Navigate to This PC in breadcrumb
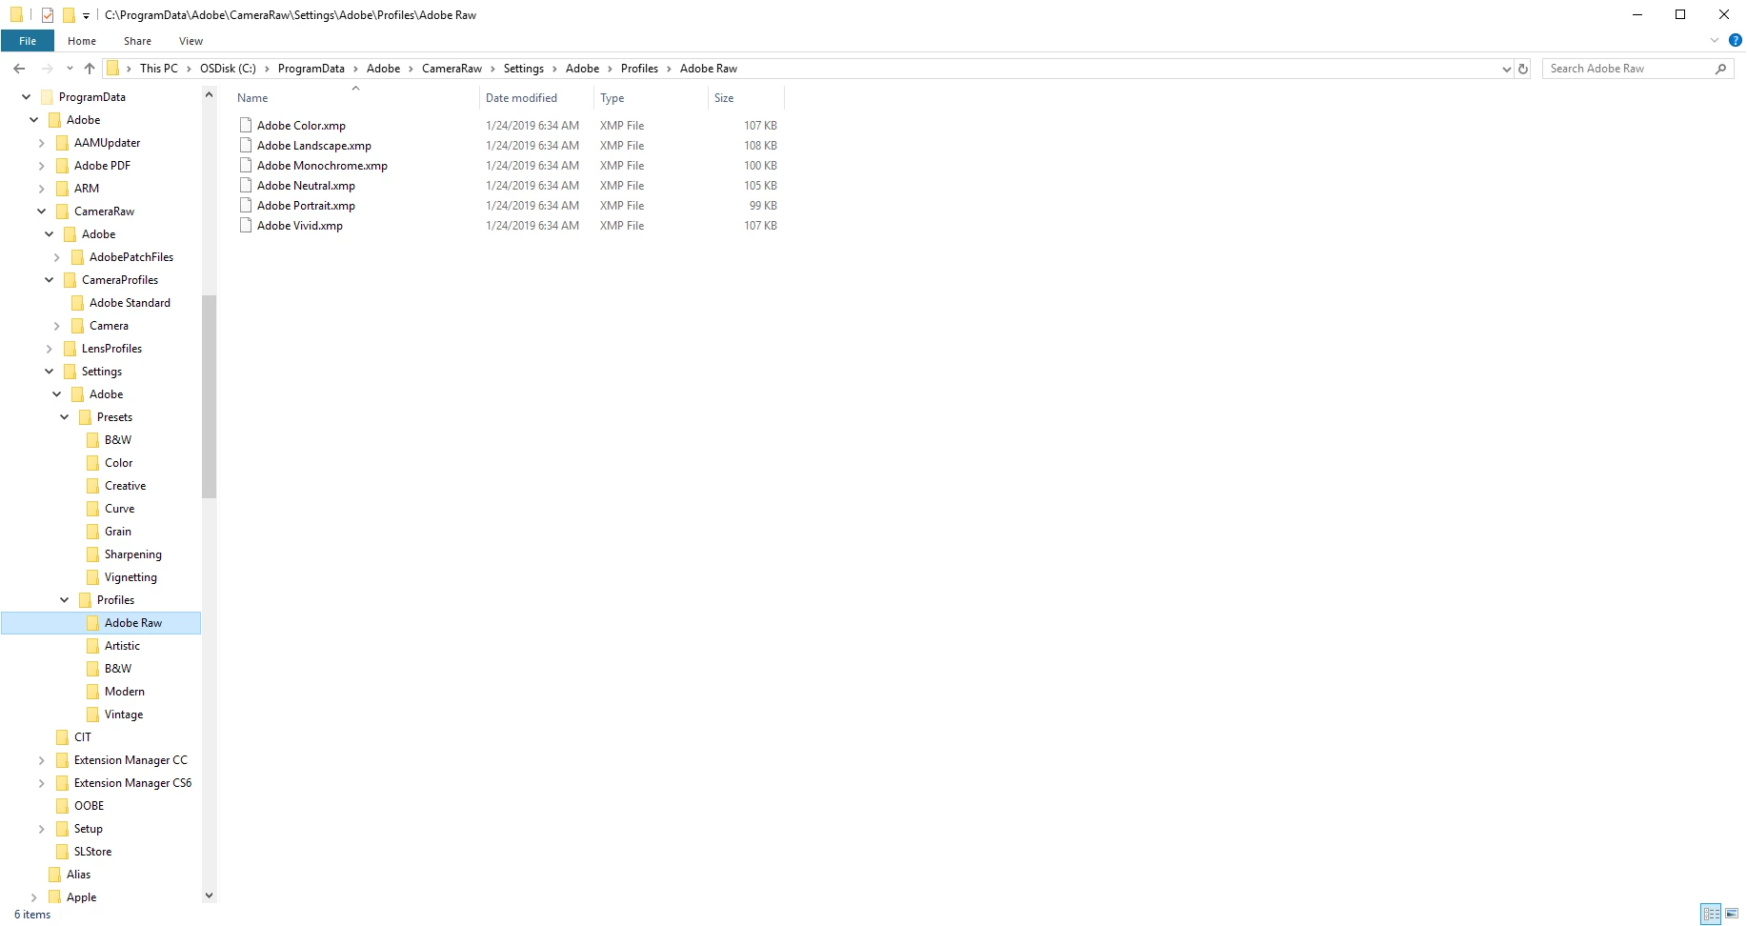The width and height of the screenshot is (1747, 926). 158,69
